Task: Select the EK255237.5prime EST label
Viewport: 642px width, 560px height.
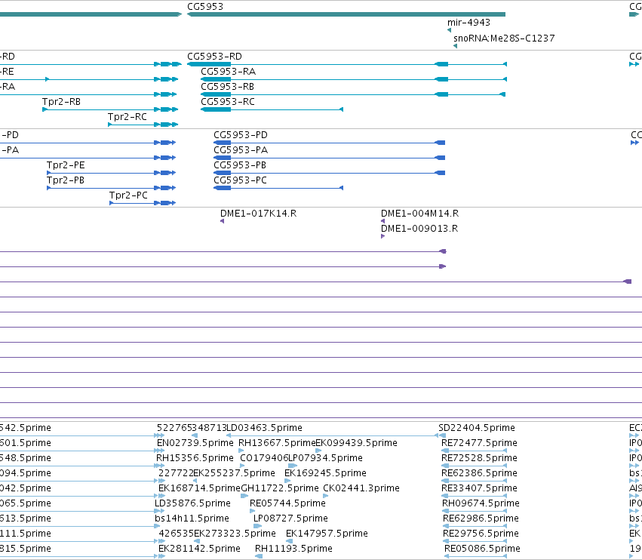Action: (x=234, y=473)
